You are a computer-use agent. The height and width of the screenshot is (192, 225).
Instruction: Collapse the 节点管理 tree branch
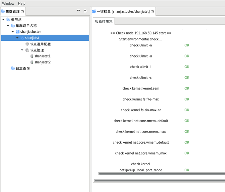[x=22, y=50]
